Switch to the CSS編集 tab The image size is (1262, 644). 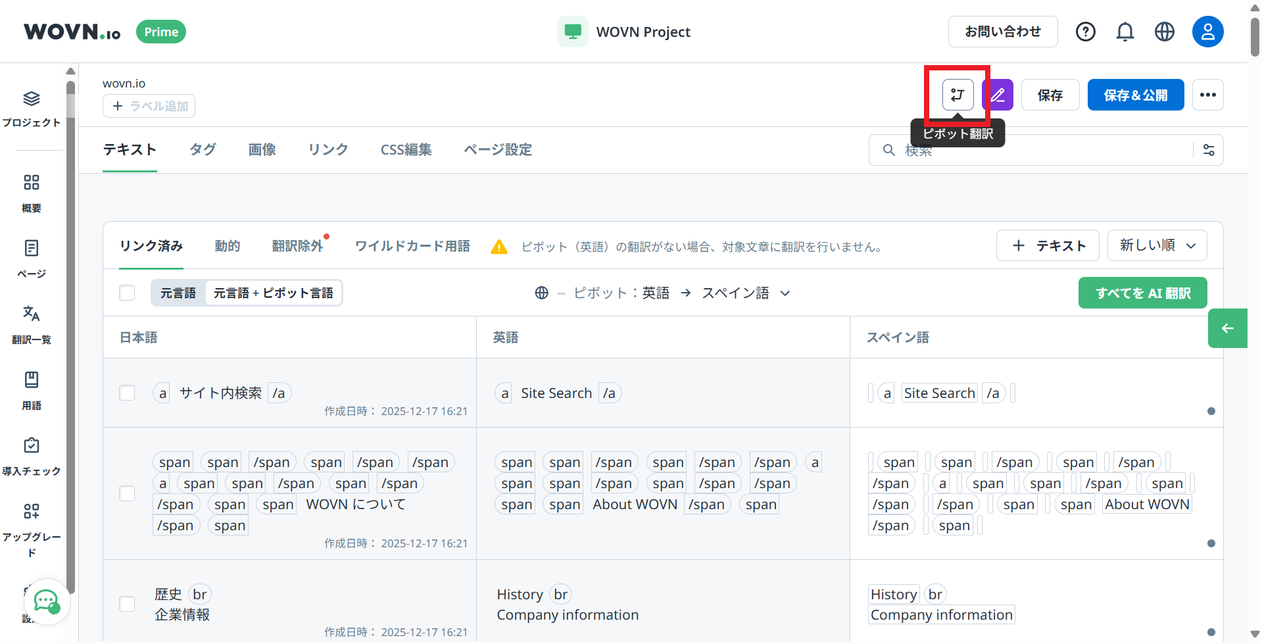click(x=406, y=150)
